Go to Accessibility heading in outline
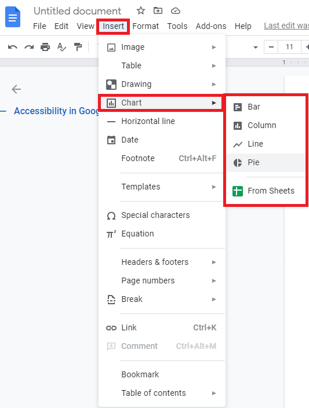The image size is (309, 408). (56, 111)
